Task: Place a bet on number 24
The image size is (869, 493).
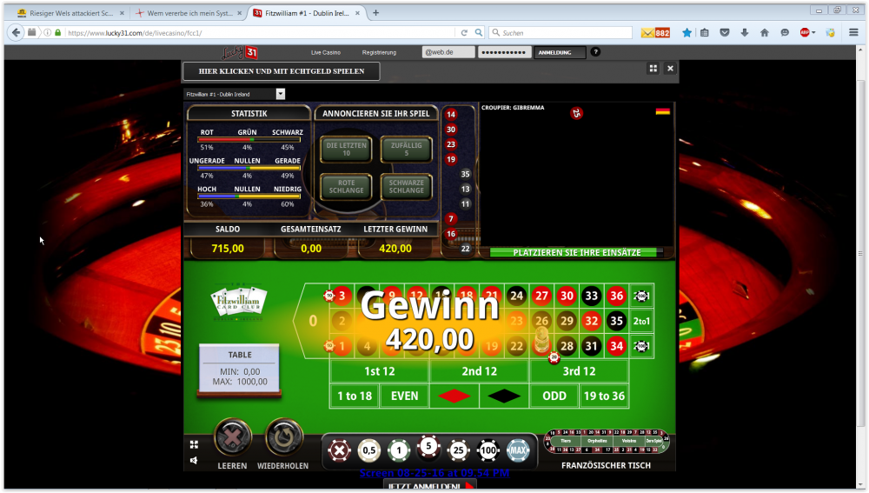Action: pyautogui.click(x=516, y=296)
